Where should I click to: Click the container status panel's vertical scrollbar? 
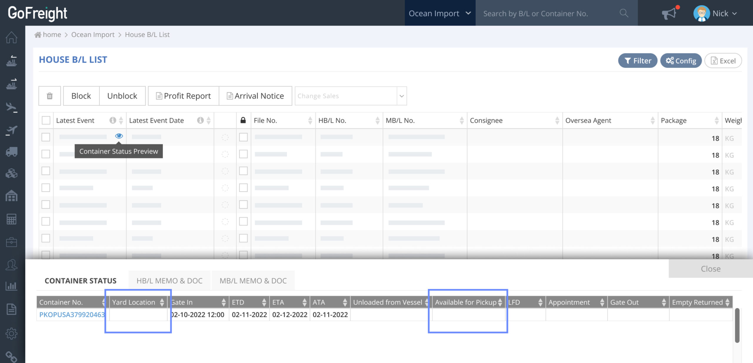coord(737,325)
